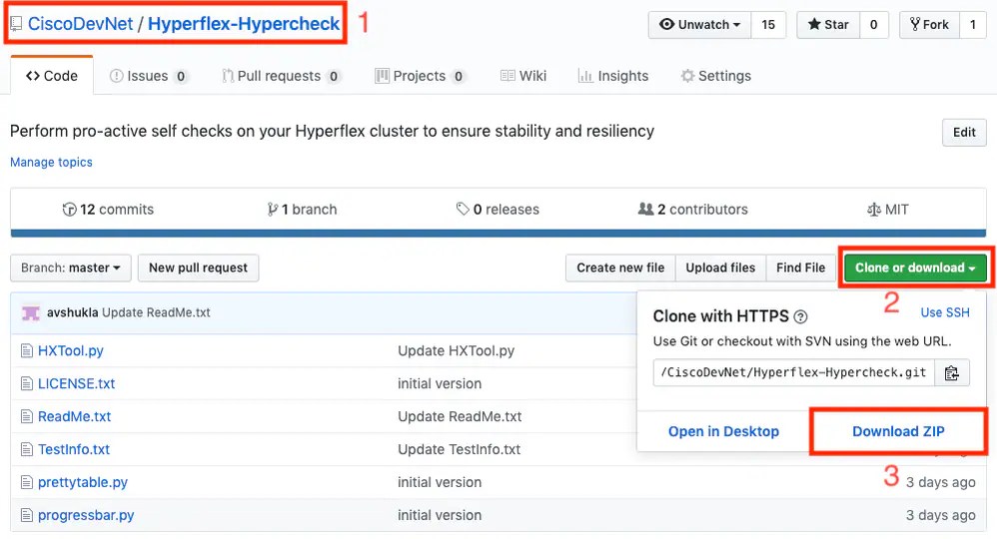Screen dimensions: 997x539
Task: Go to the Projects tab
Action: click(x=421, y=76)
